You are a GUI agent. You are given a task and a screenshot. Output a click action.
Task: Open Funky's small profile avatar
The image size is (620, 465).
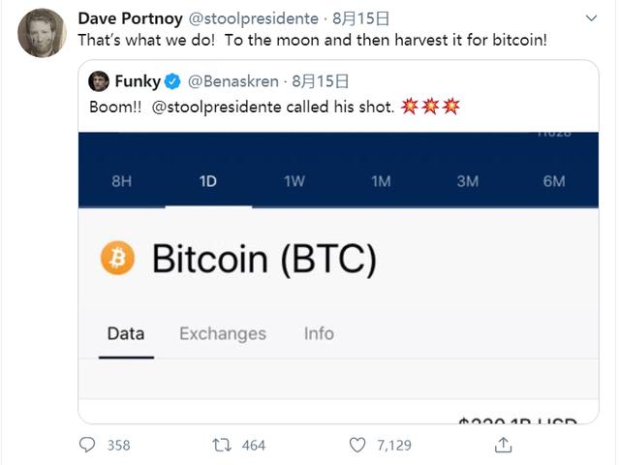[x=99, y=81]
